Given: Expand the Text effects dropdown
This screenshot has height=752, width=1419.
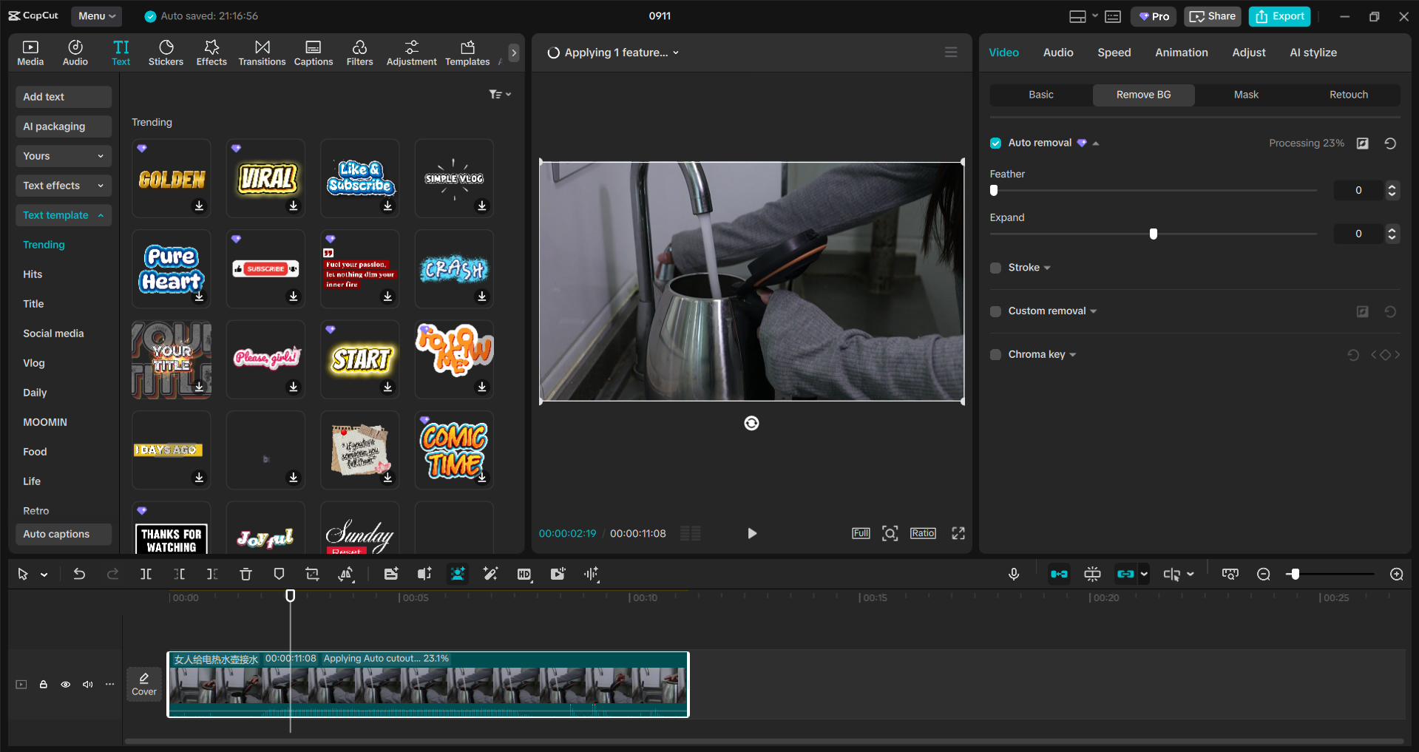Looking at the screenshot, I should coord(63,186).
